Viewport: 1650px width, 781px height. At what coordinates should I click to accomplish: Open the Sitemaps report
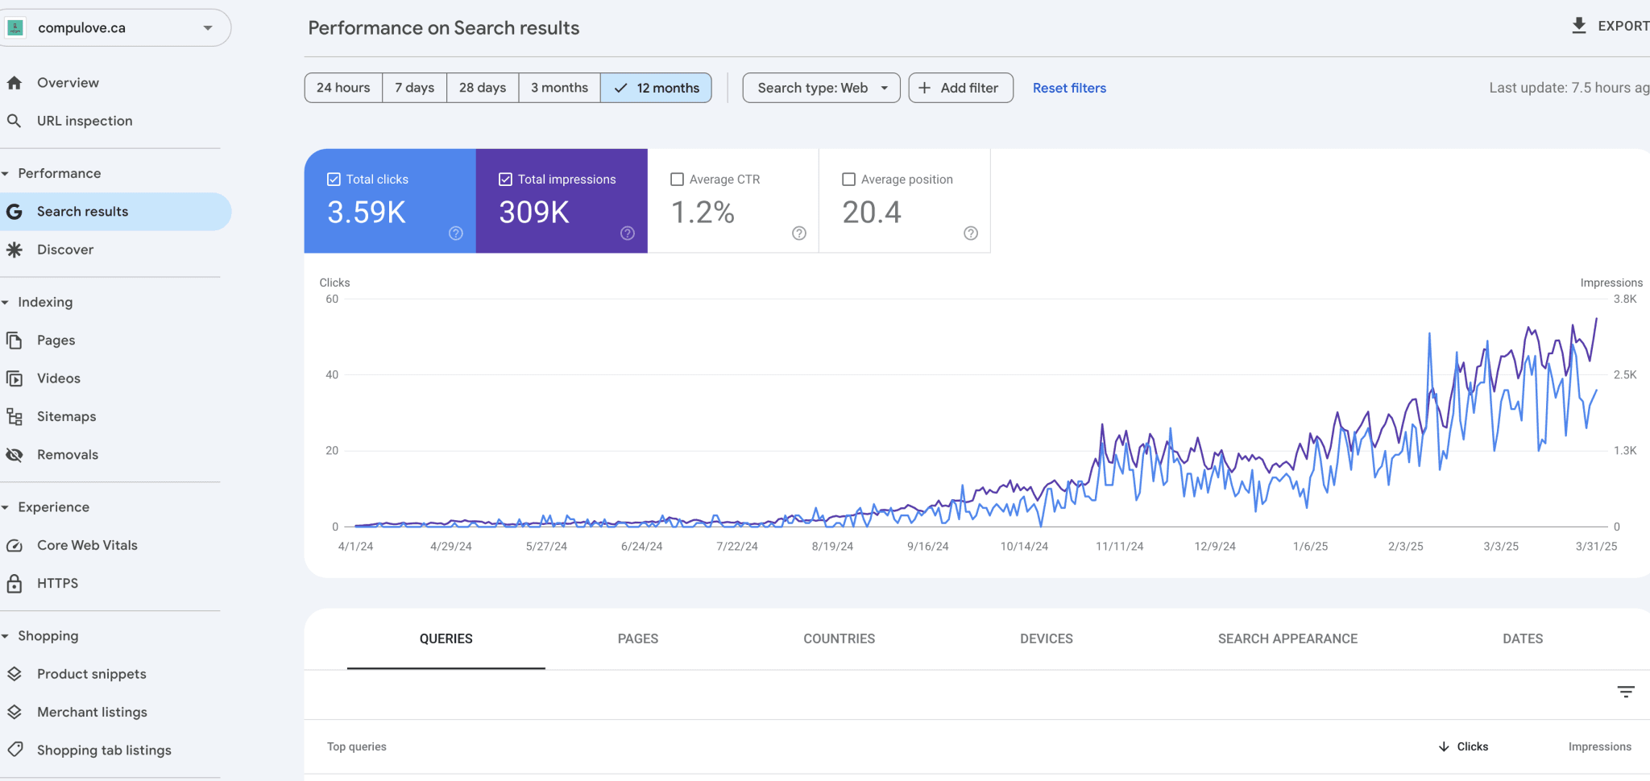[x=66, y=415]
